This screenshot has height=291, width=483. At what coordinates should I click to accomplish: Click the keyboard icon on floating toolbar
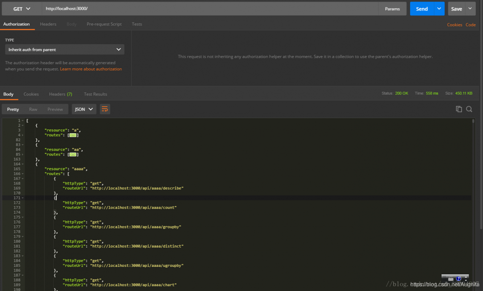point(451,279)
